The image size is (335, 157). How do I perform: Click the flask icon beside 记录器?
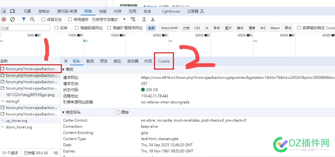coord(202,11)
